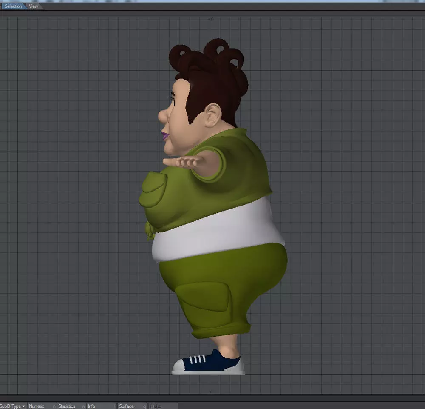Open the Surface editor button
The height and width of the screenshot is (409, 425).
[x=132, y=406]
